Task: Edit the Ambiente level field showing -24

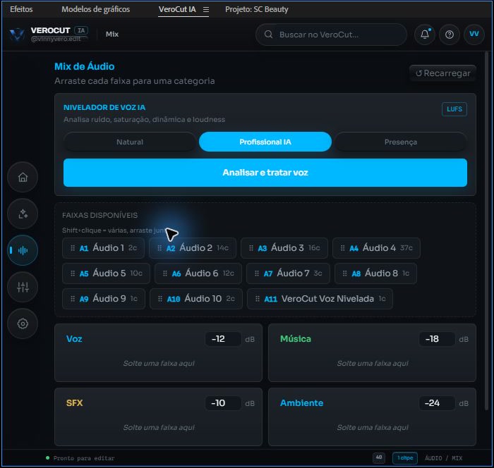Action: 437,403
